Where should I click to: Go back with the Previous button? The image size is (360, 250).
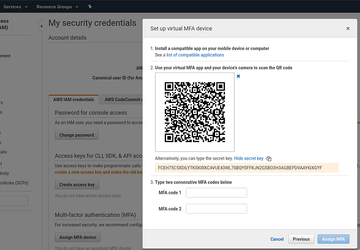(301, 239)
